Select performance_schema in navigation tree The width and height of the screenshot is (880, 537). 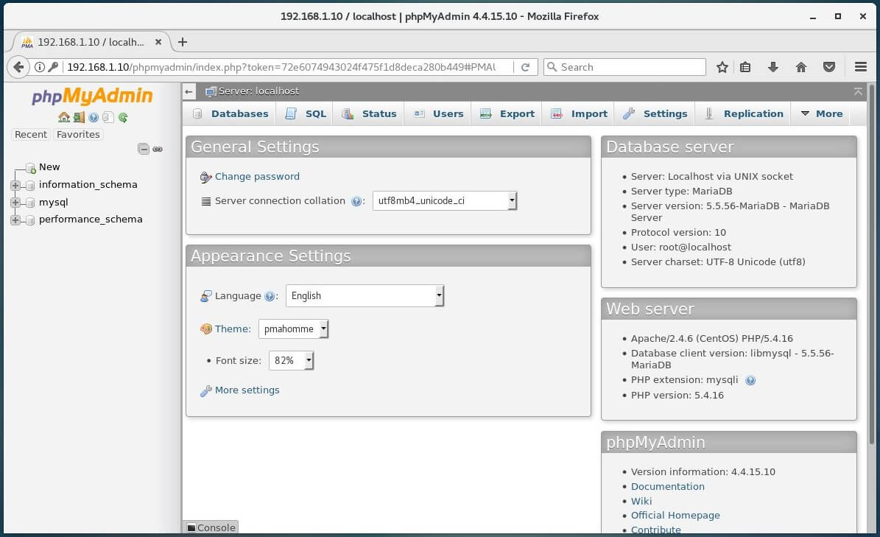coord(91,220)
